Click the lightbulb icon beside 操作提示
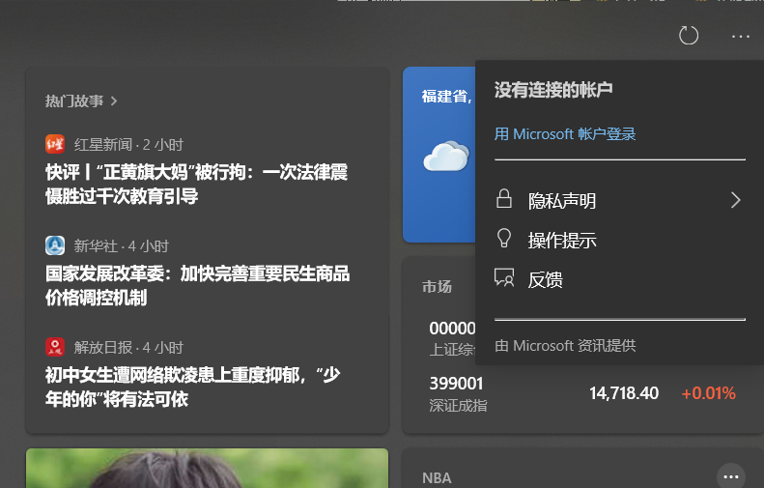This screenshot has width=764, height=488. [504, 240]
